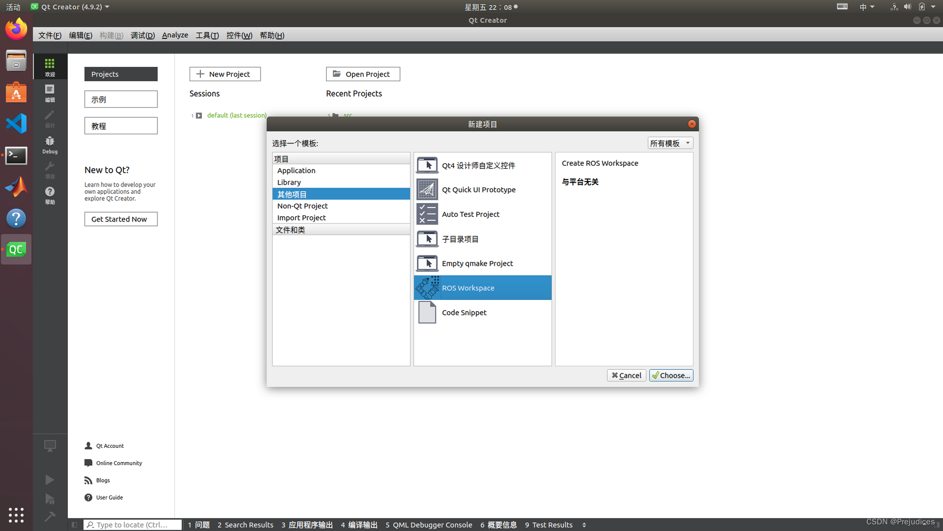943x531 pixels.
Task: Open 文件(F) menu
Action: pos(49,35)
